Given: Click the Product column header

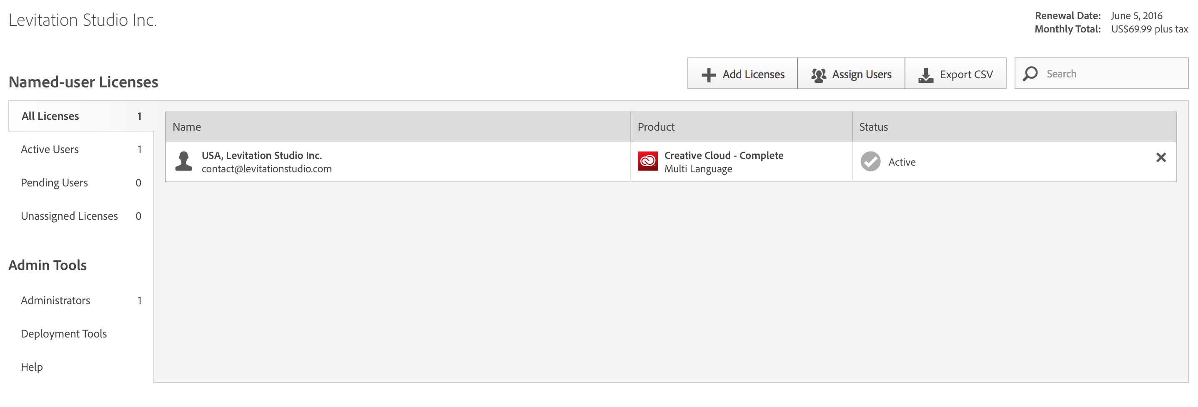Looking at the screenshot, I should coord(656,127).
